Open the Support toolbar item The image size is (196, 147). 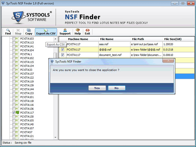point(65,32)
